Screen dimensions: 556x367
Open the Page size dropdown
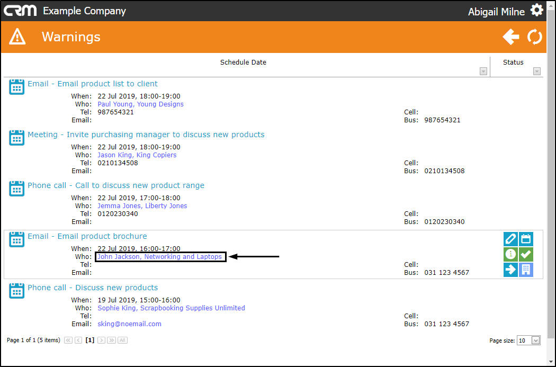536,341
